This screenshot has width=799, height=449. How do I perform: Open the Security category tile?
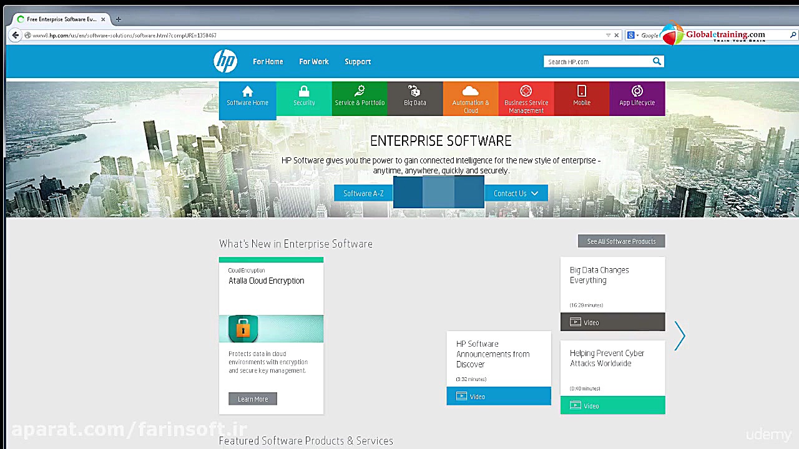coord(304,99)
